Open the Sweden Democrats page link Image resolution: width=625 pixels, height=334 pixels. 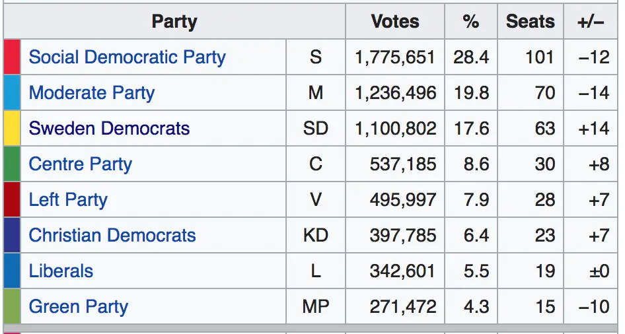point(109,129)
